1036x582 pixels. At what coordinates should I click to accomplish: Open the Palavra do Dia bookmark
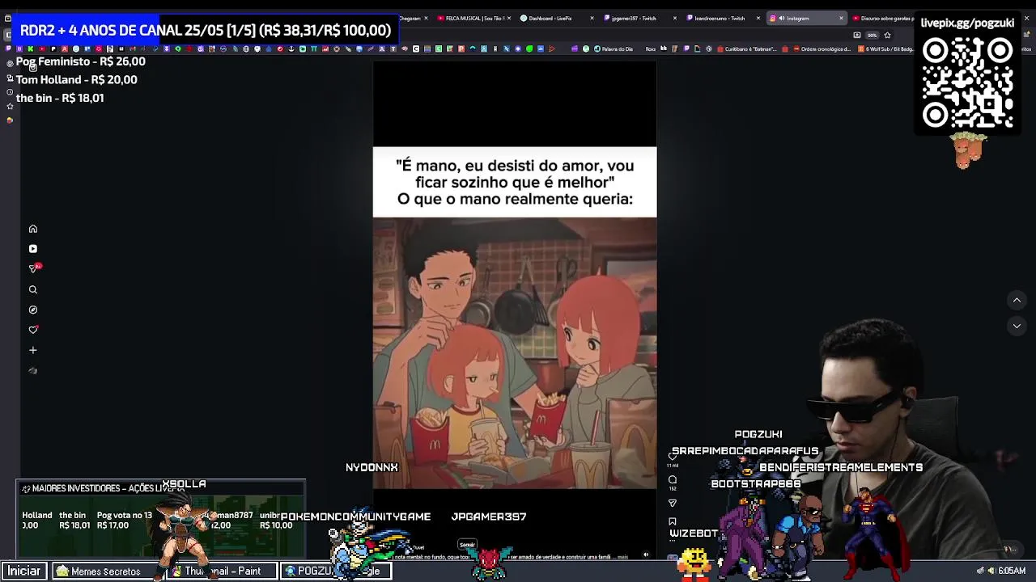pos(613,48)
